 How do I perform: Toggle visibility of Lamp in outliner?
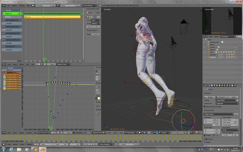[x=236, y=50]
